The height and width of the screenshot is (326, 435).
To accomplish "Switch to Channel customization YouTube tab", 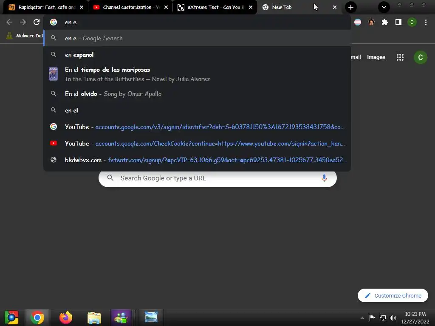I will pyautogui.click(x=130, y=7).
